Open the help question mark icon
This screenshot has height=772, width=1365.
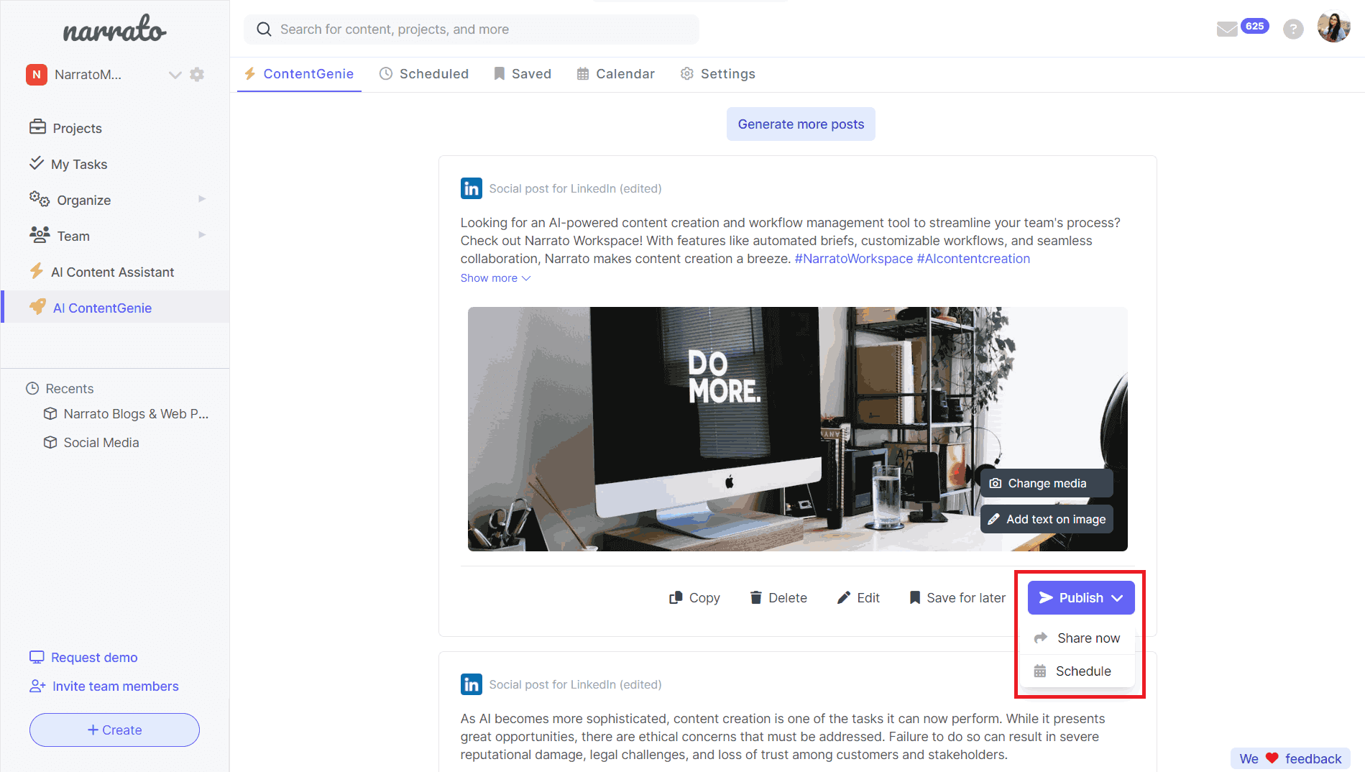pos(1293,29)
